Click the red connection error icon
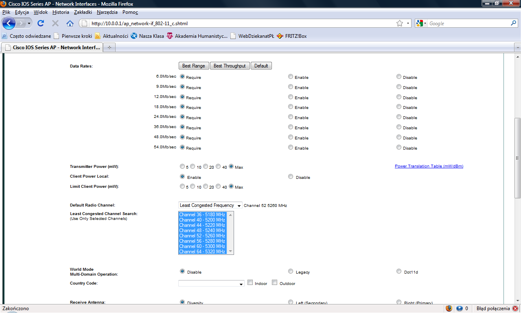The image size is (521, 313). click(x=515, y=309)
